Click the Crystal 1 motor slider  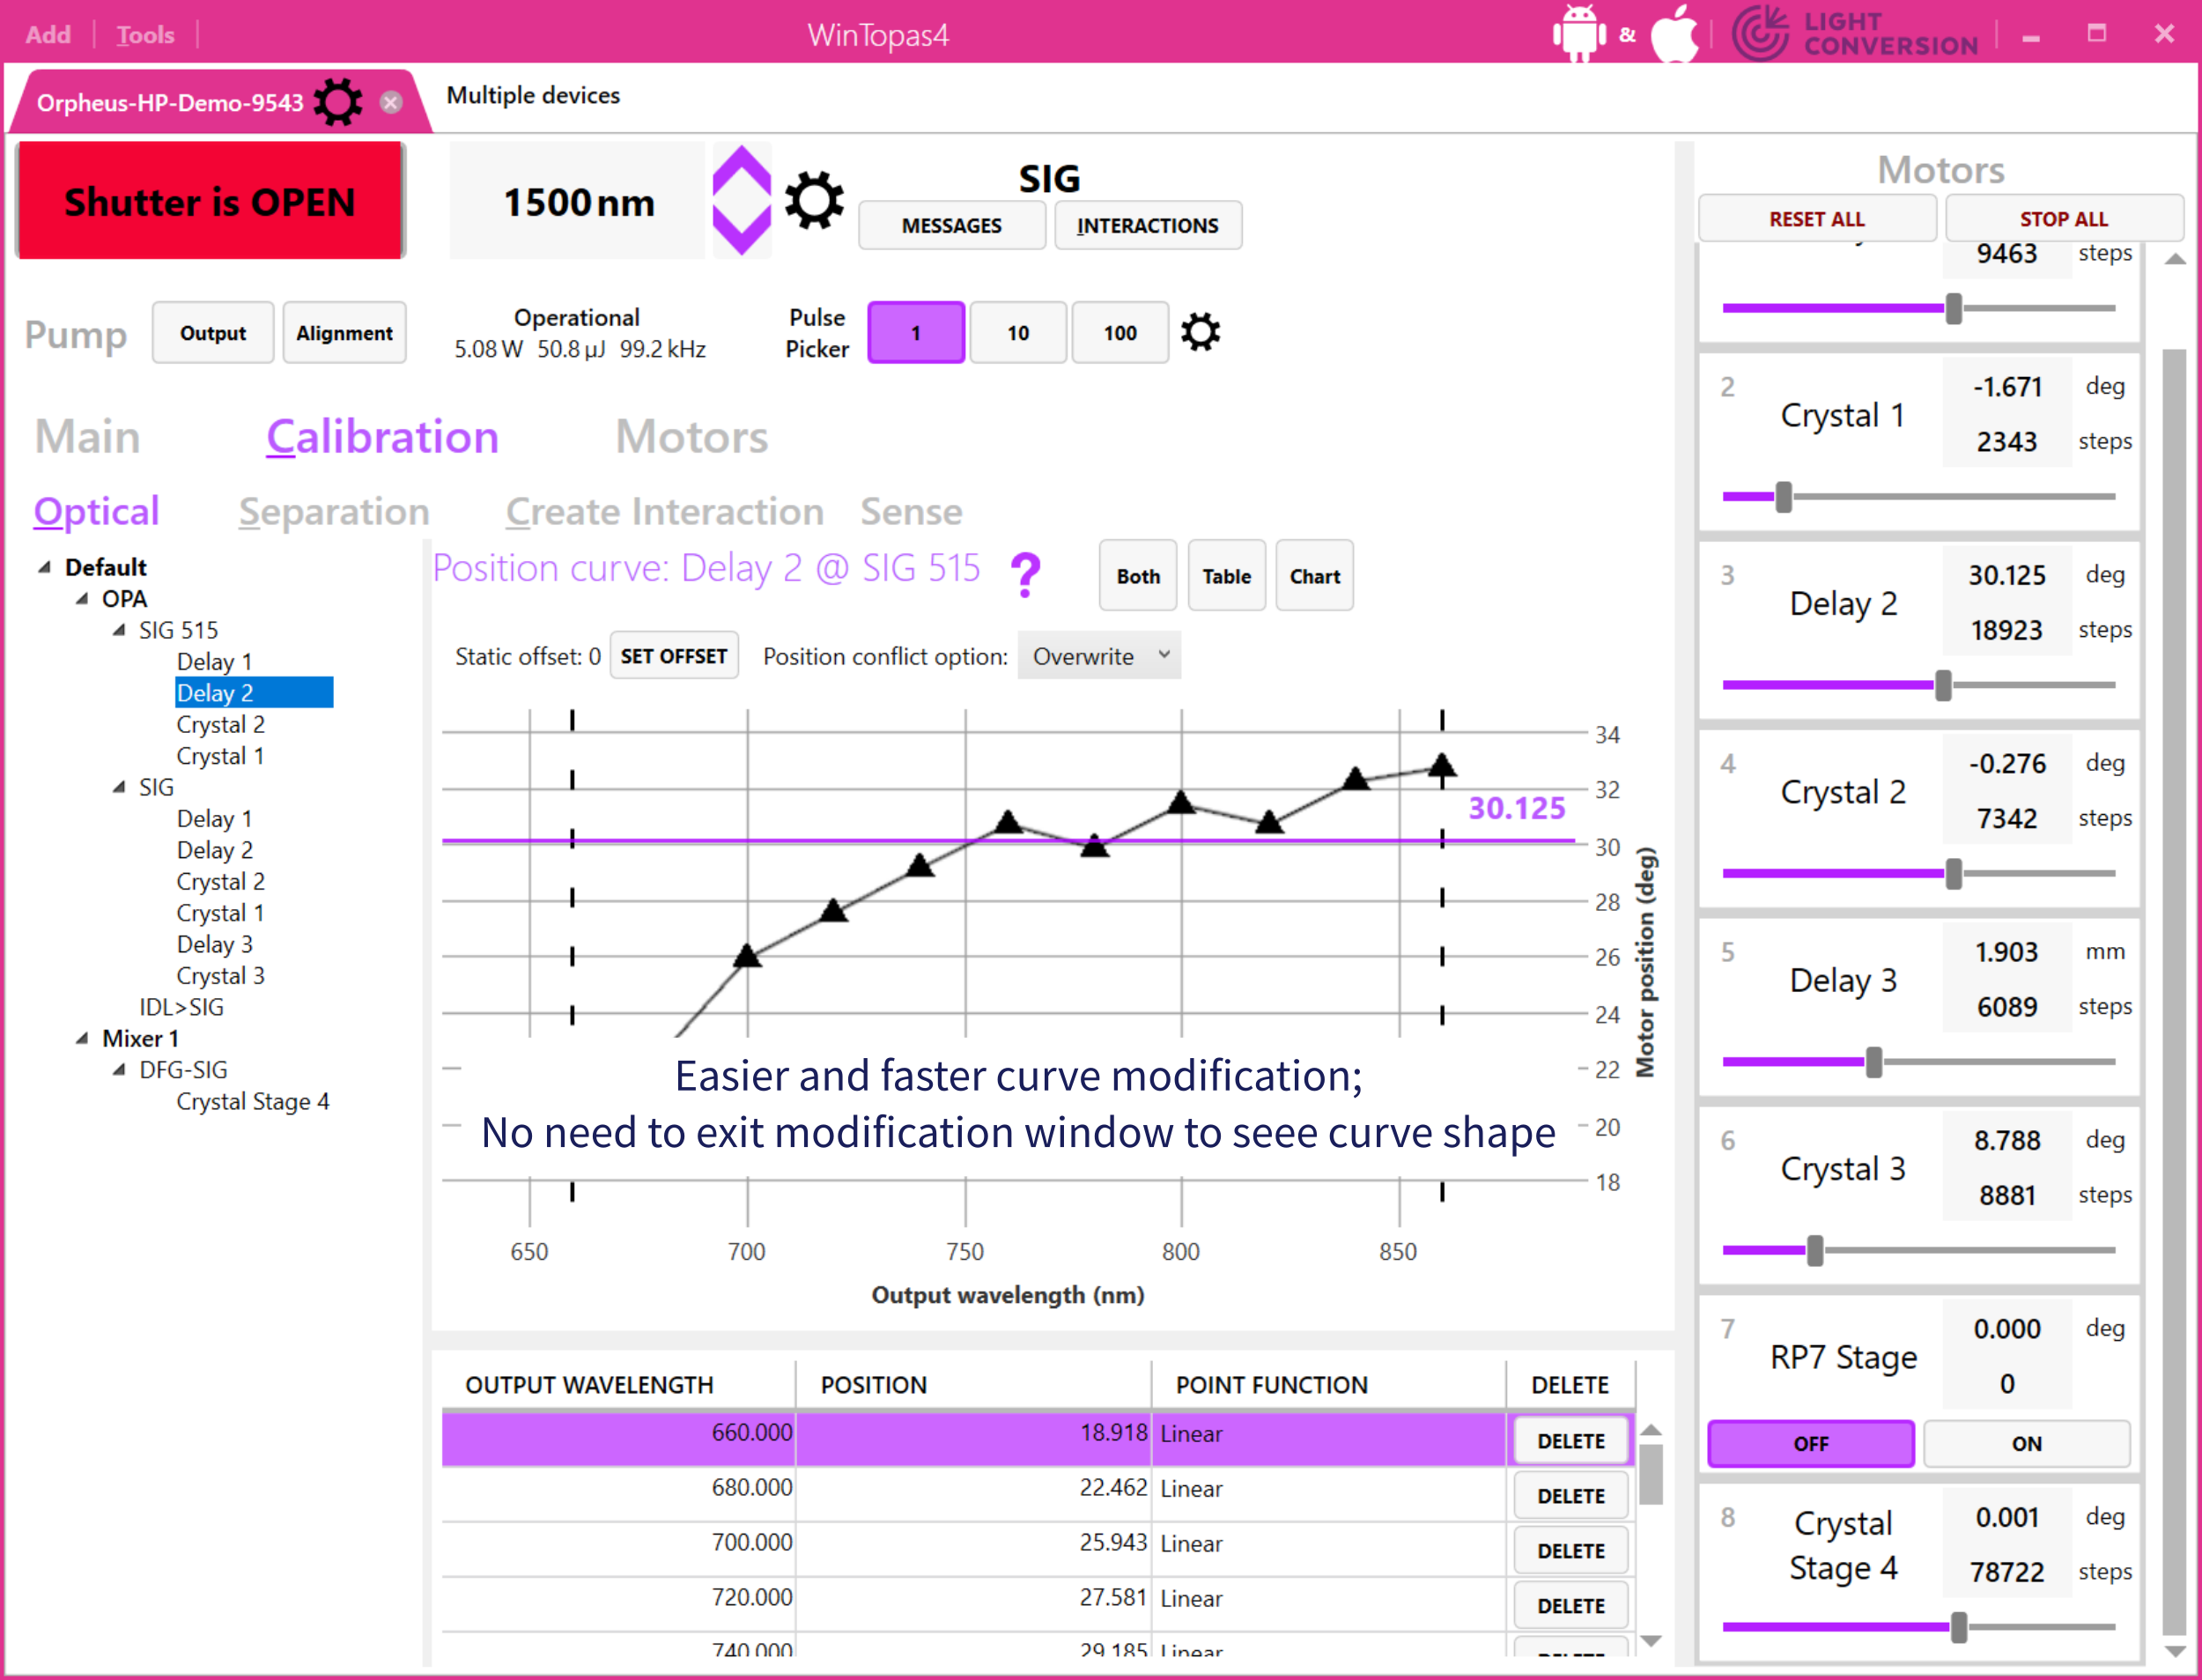coord(1918,496)
